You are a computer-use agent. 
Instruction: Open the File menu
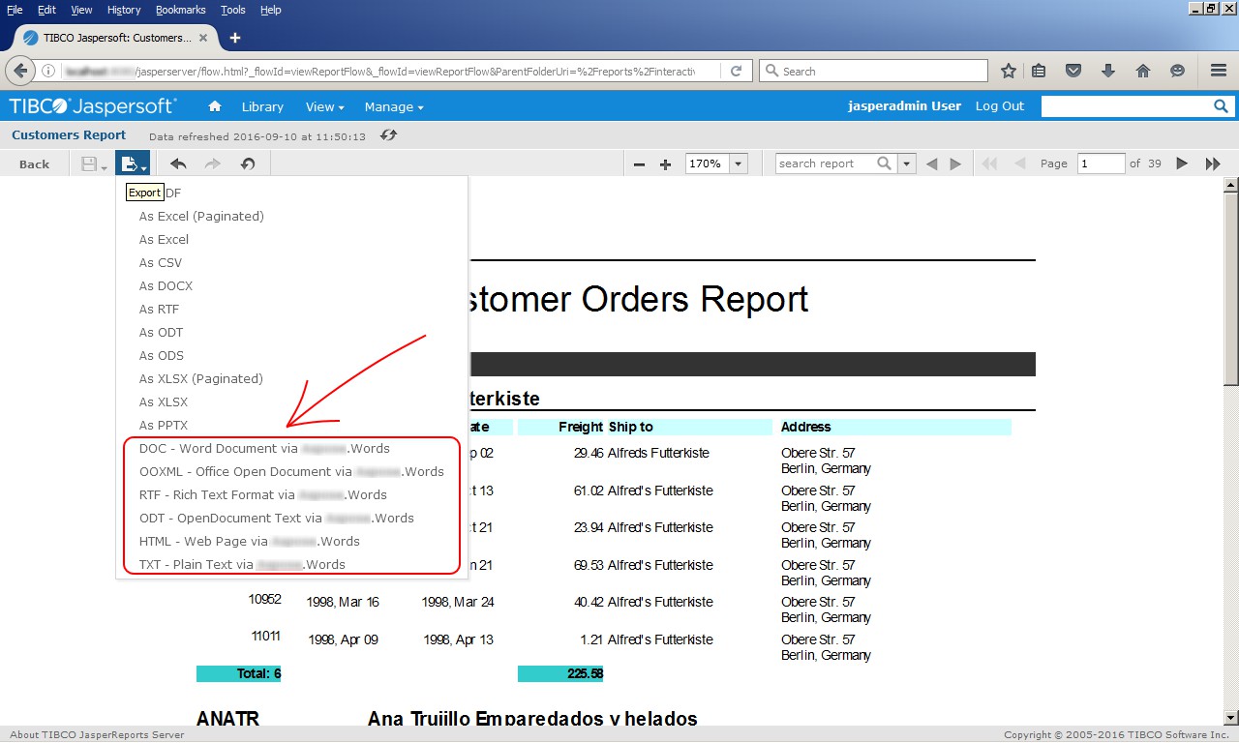pyautogui.click(x=15, y=10)
